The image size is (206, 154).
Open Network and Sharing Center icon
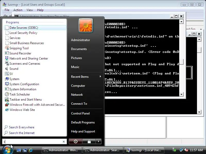point(7,58)
